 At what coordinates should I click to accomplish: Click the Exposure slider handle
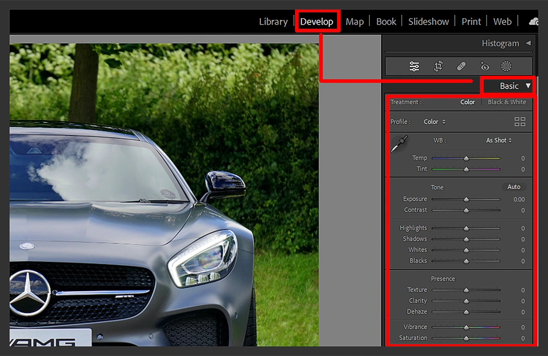pyautogui.click(x=466, y=199)
